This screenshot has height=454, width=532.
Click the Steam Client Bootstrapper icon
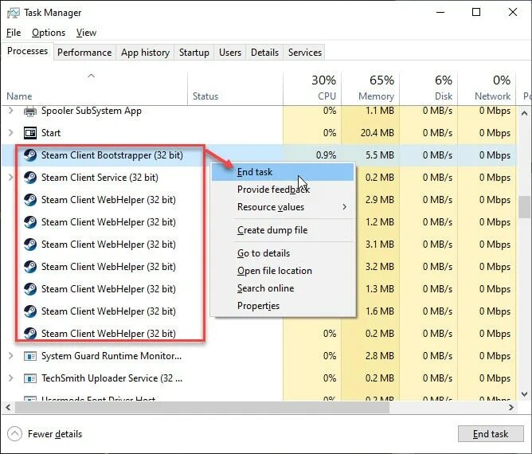30,155
